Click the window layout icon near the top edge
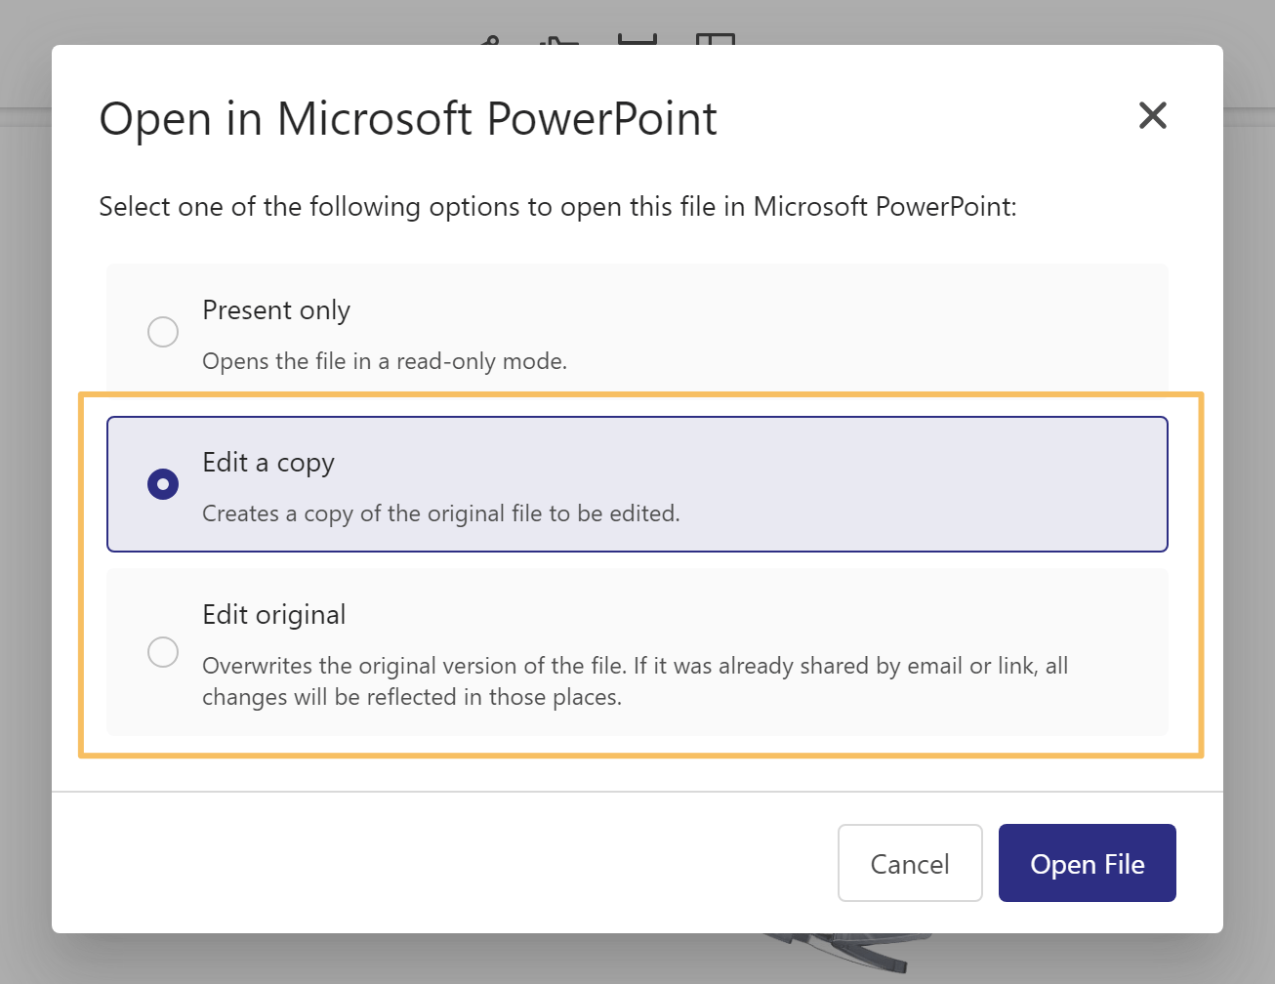1275x984 pixels. (x=717, y=39)
